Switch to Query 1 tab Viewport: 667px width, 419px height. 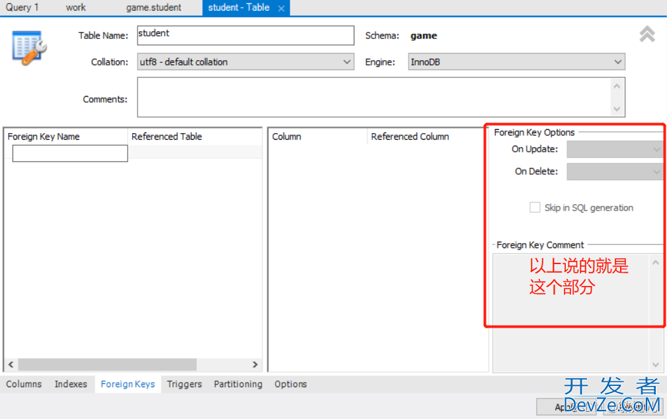[22, 7]
